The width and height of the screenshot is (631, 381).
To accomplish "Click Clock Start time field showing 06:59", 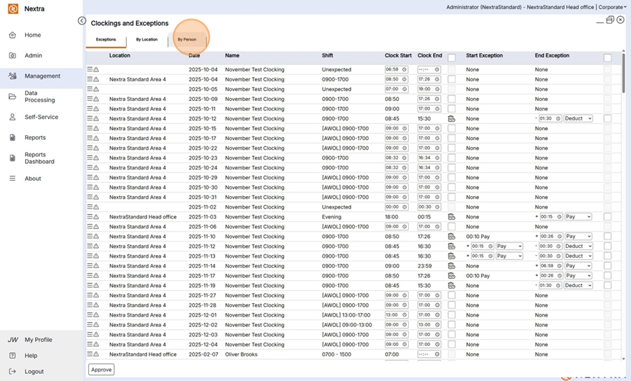I will [392, 69].
